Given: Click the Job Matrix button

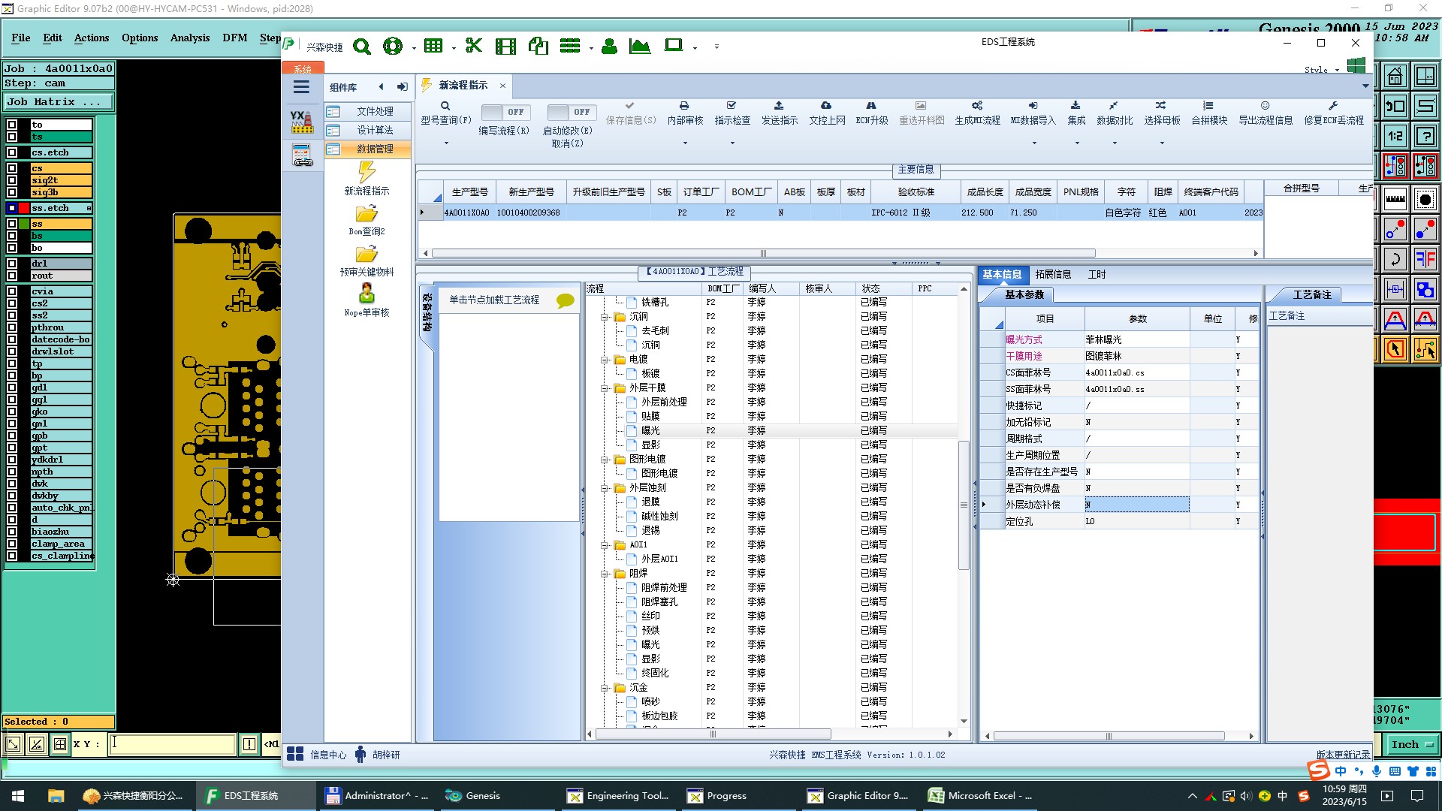Looking at the screenshot, I should pos(59,102).
